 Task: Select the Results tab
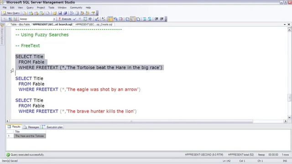(x=14, y=127)
